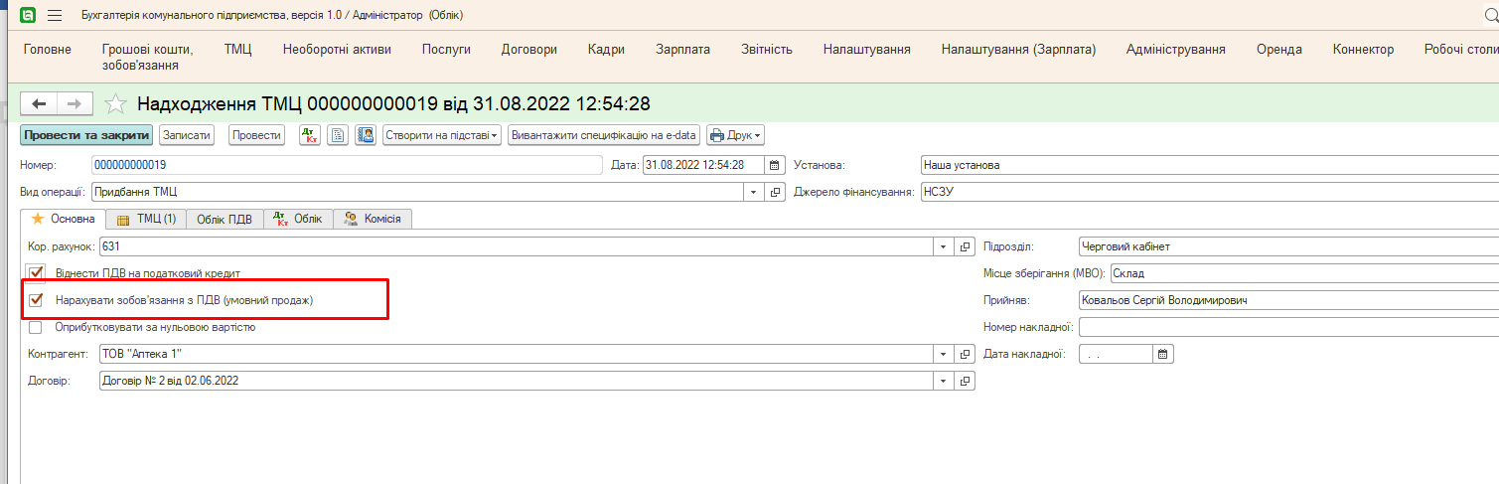Open the calendar for Дата накладної
Screen dimensions: 1499x484
[1163, 354]
